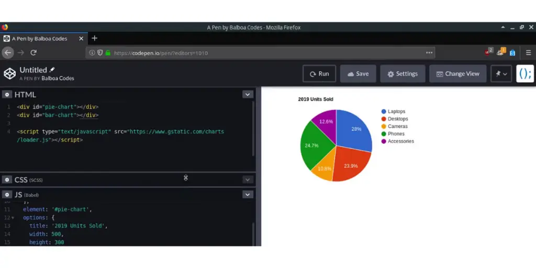Open extension icon with orange badge
Screen dimensions: 536x268
point(501,52)
